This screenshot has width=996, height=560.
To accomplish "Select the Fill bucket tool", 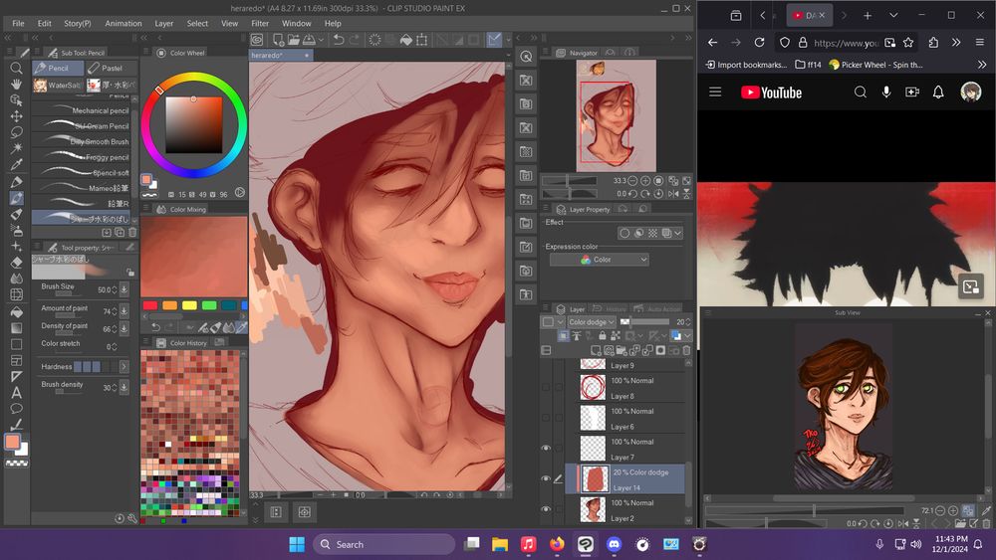I will pyautogui.click(x=17, y=311).
